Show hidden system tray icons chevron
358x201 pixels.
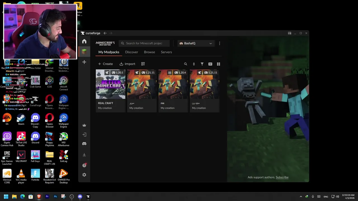point(301,197)
